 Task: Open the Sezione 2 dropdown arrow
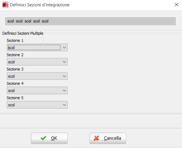pos(64,62)
